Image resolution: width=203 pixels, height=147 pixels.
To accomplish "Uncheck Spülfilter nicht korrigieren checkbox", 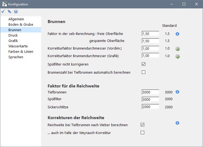I will click(x=143, y=64).
